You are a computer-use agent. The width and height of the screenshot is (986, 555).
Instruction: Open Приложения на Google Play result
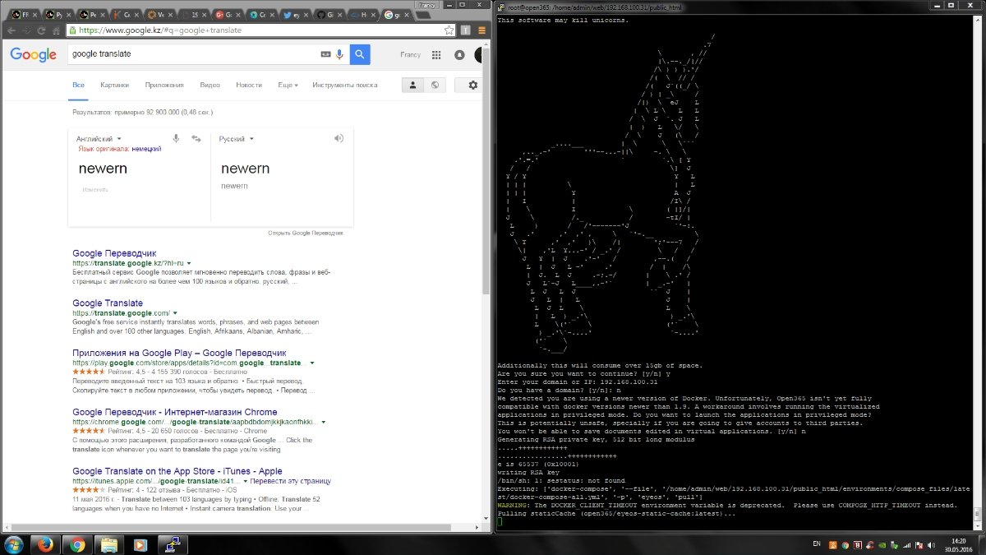[179, 353]
